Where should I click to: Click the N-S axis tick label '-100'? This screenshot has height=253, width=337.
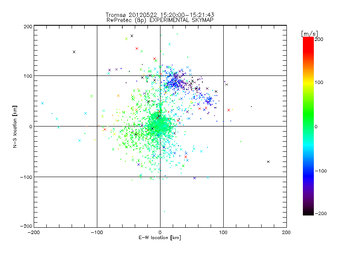tap(26, 177)
